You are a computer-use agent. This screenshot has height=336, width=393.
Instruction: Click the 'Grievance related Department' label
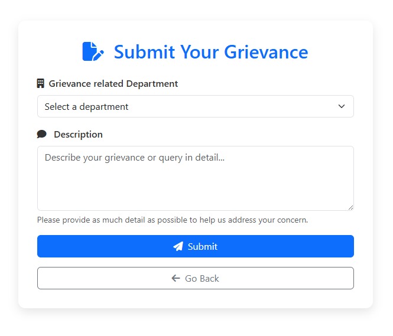(x=113, y=84)
